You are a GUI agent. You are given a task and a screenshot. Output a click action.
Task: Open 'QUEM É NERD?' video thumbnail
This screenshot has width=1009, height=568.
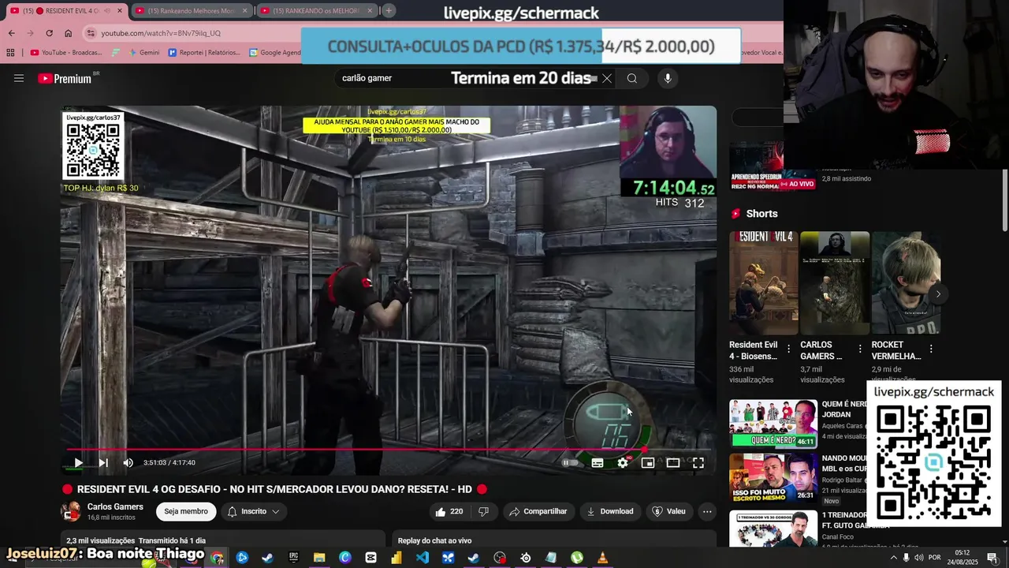tap(773, 424)
